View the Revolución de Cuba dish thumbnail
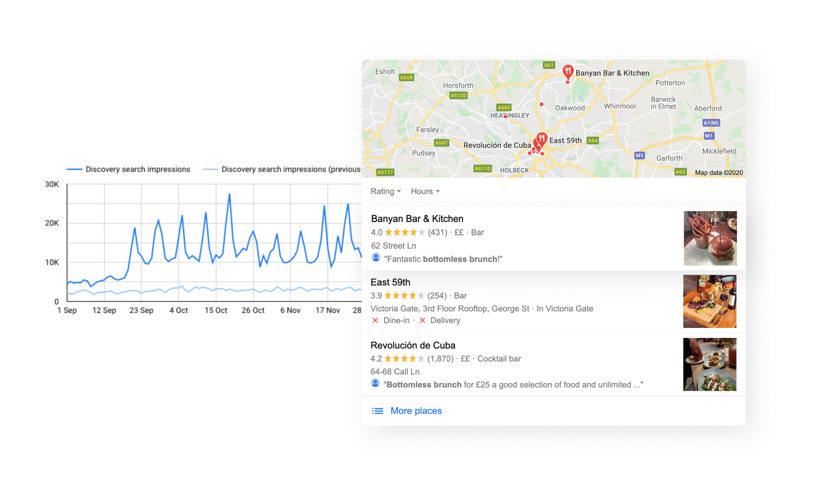The height and width of the screenshot is (490, 816). coord(710,365)
